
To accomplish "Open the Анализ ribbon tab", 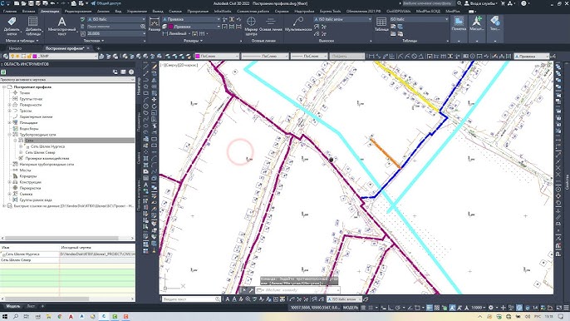I will [103, 12].
